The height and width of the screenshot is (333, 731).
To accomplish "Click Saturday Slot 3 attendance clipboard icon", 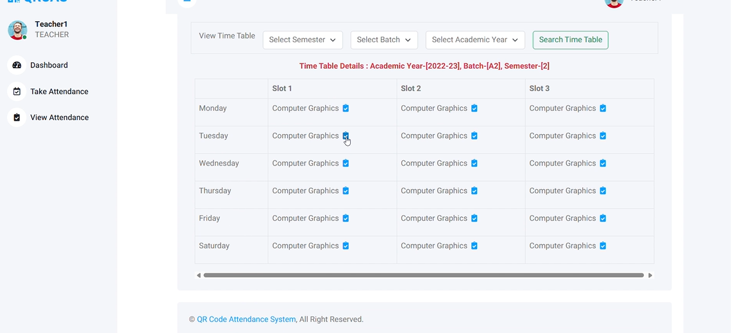I will [x=603, y=246].
